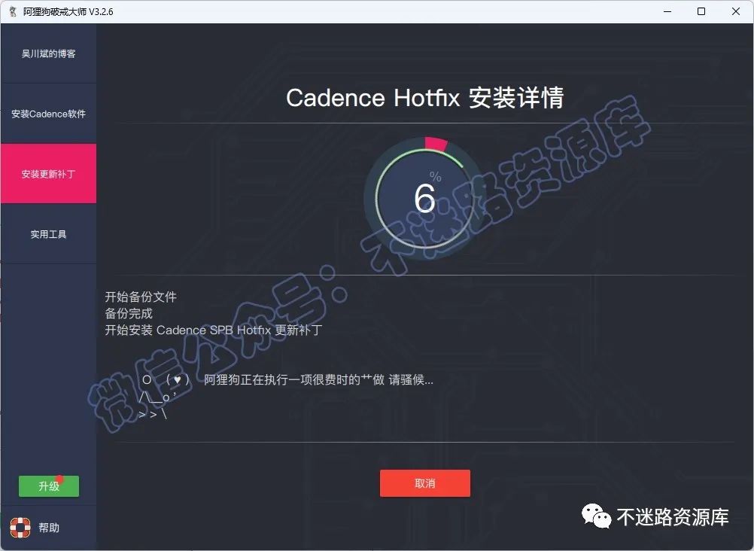This screenshot has width=754, height=551.
Task: Click the 开始备份文件 log line
Action: click(141, 297)
